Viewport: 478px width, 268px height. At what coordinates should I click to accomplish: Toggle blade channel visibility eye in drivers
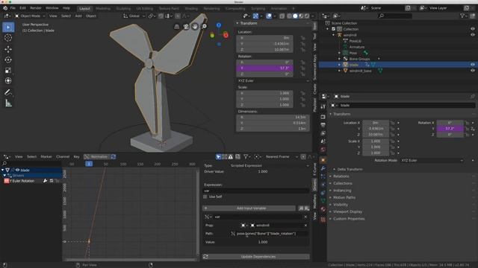[17, 170]
